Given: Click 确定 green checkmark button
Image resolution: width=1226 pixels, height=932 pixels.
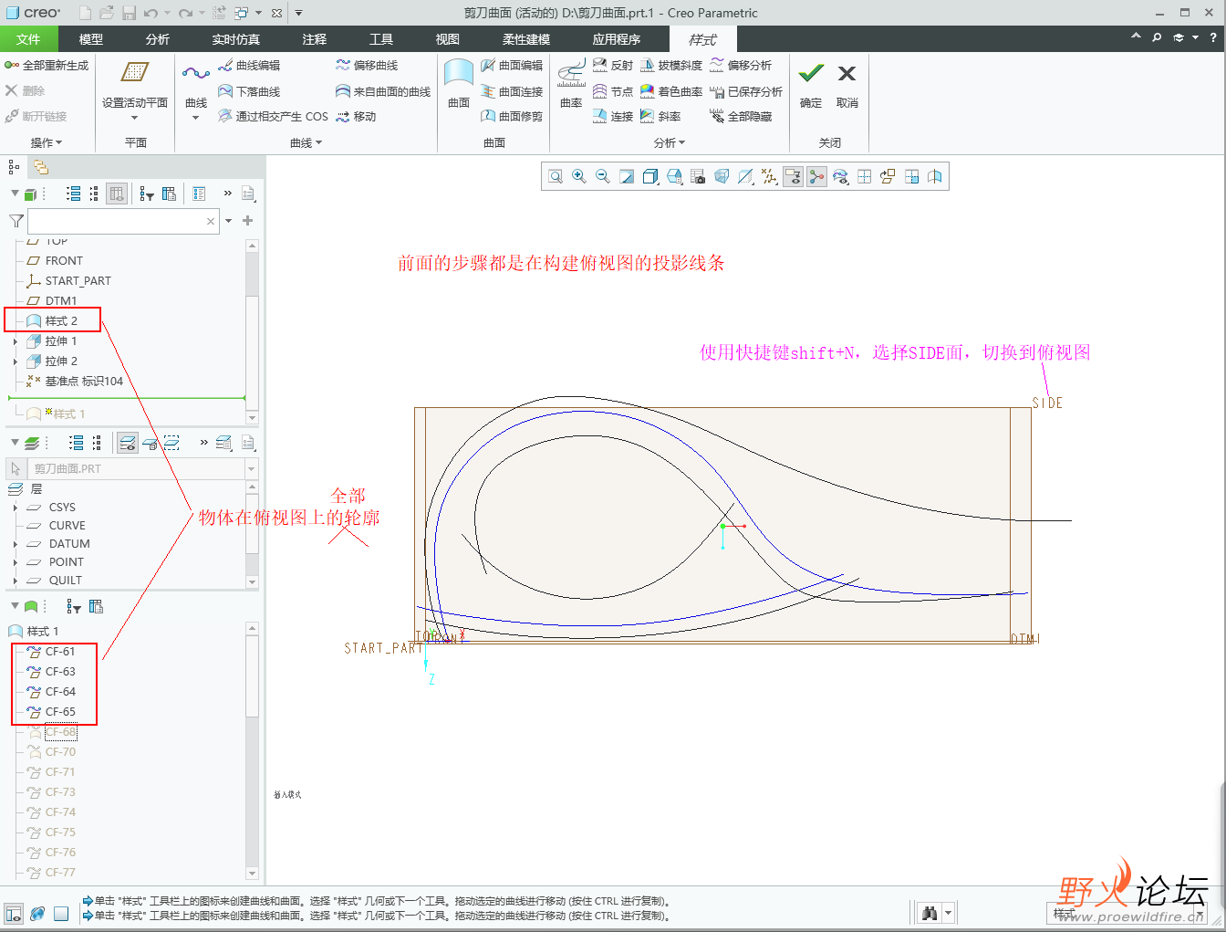Looking at the screenshot, I should click(x=811, y=85).
